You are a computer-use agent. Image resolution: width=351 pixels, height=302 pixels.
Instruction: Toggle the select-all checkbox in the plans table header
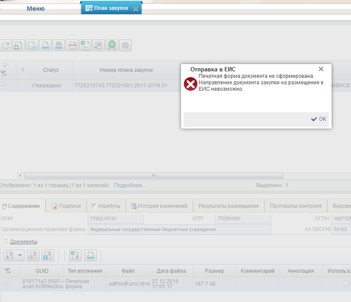[x=6, y=66]
